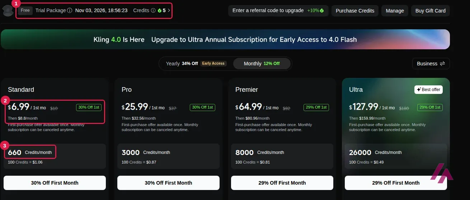Click the Early Access badge
Image resolution: width=470 pixels, height=200 pixels.
[x=213, y=64]
